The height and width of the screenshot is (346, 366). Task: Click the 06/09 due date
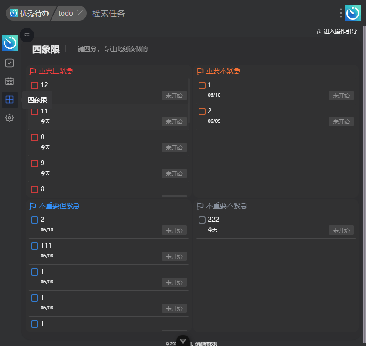click(214, 121)
